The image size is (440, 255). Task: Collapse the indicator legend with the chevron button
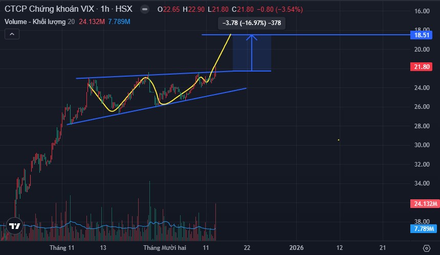click(12, 34)
